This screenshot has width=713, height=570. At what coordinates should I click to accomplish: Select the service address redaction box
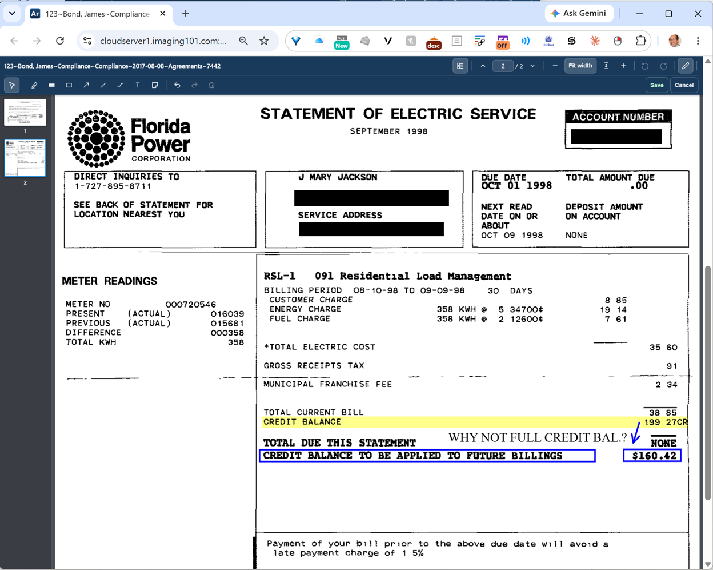(371, 229)
